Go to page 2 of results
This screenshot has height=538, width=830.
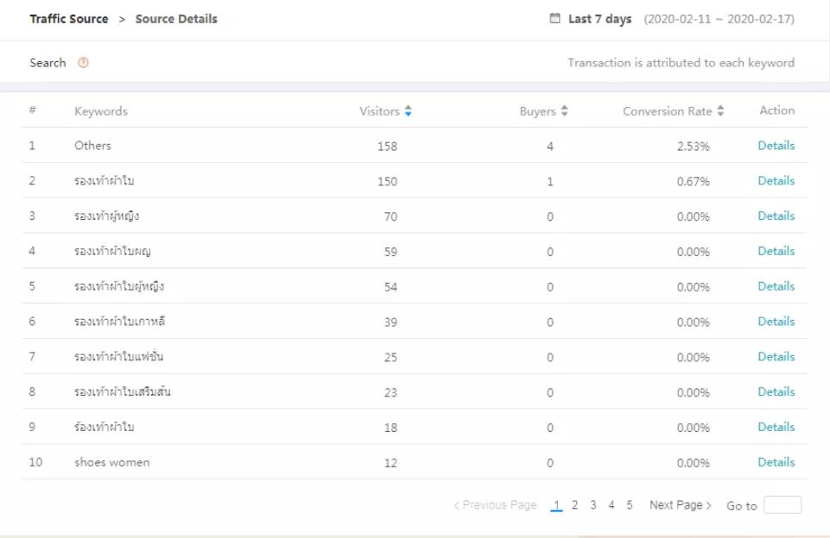[x=574, y=505]
